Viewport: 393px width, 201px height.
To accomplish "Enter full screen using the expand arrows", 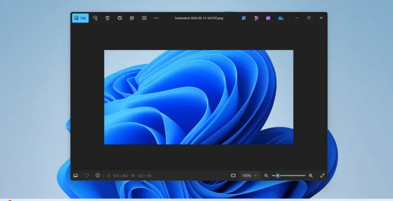I will coord(322,175).
